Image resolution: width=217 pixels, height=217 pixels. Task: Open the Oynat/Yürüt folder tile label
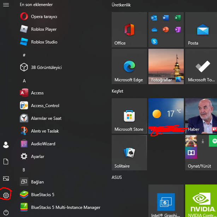(x=199, y=166)
